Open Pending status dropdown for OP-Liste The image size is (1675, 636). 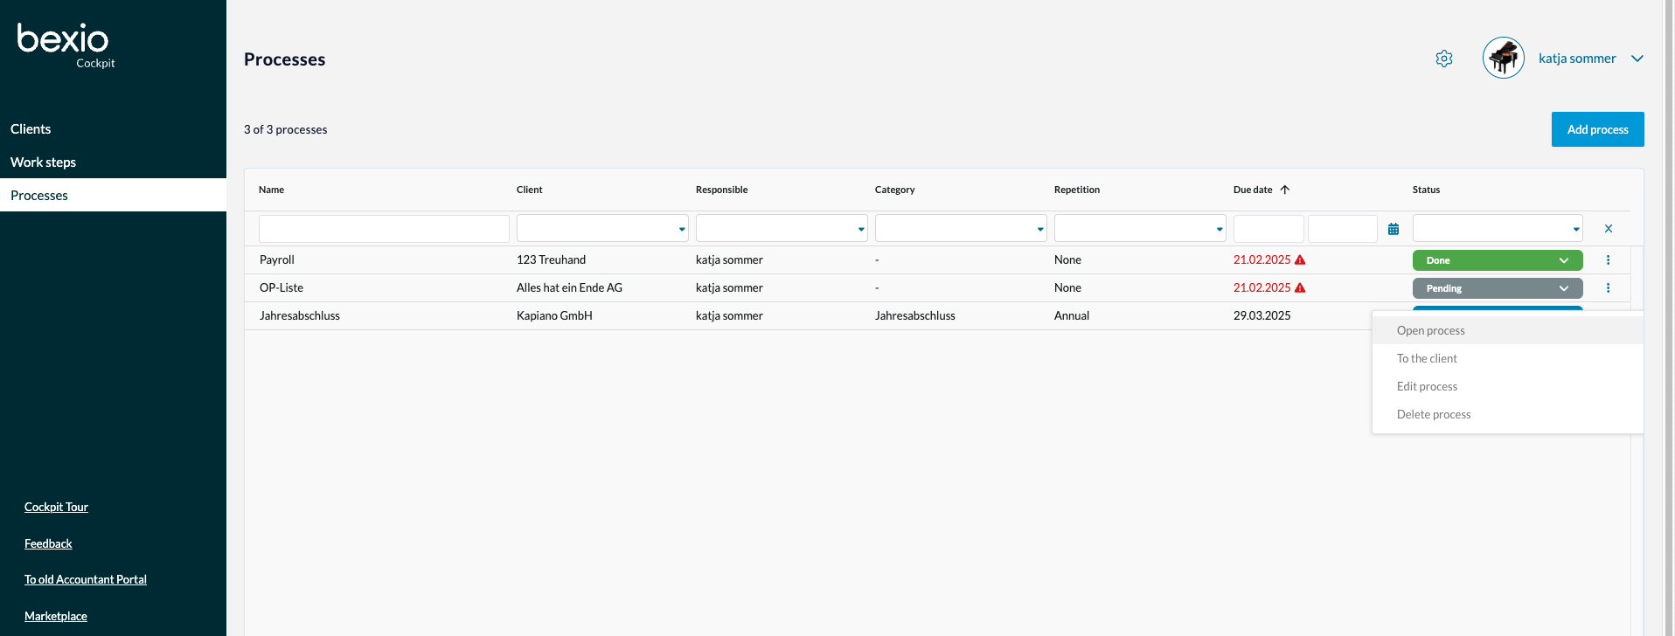pos(1497,288)
